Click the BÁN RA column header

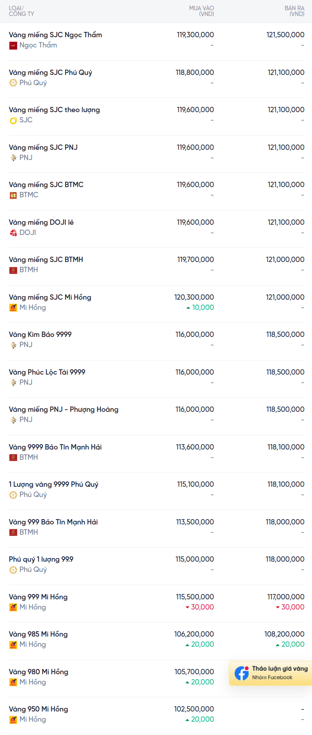point(294,11)
